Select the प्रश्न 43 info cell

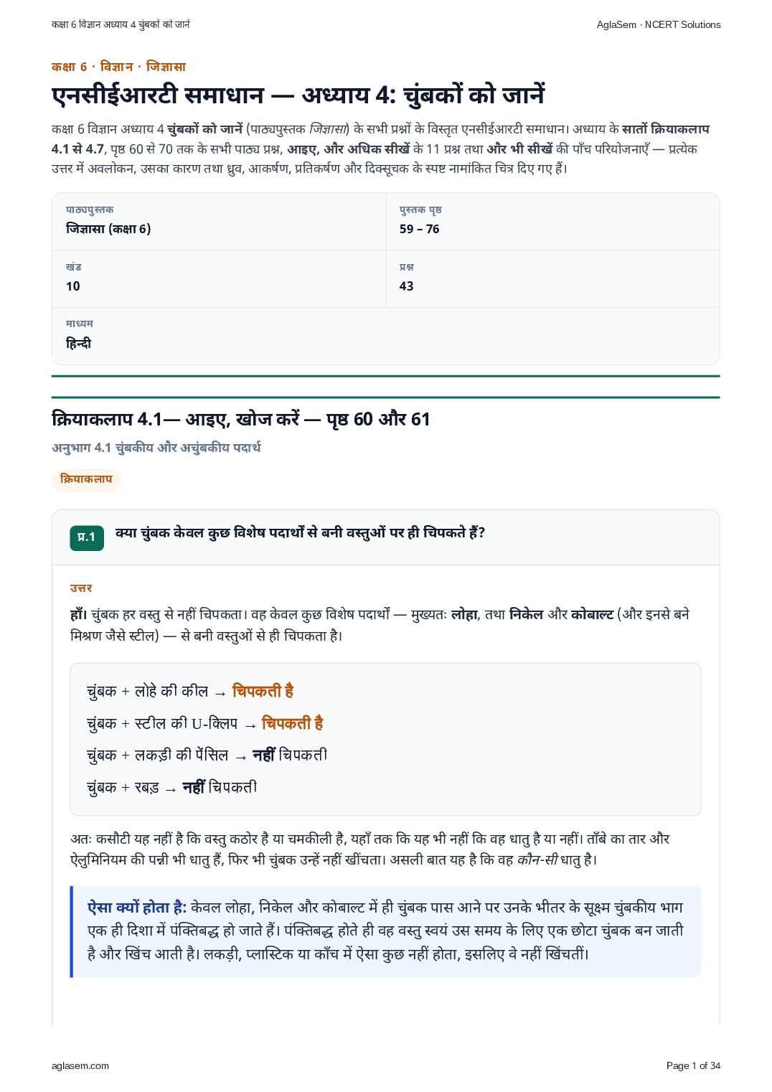(552, 279)
